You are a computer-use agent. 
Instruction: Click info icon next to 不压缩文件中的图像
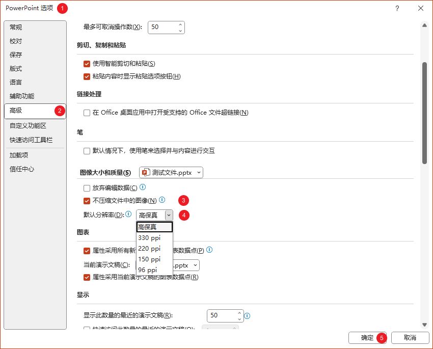(x=162, y=200)
